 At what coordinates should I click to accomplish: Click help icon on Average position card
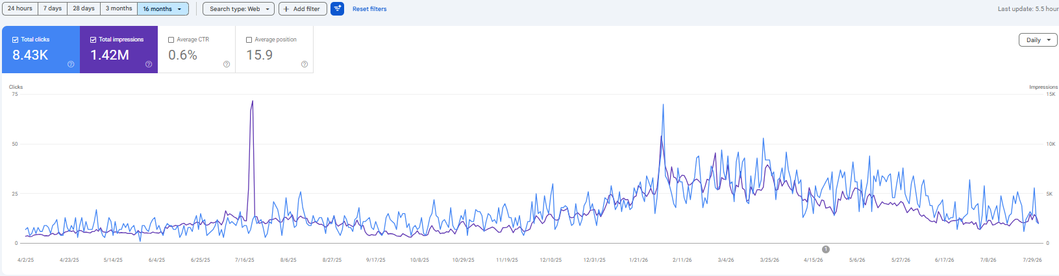[305, 64]
